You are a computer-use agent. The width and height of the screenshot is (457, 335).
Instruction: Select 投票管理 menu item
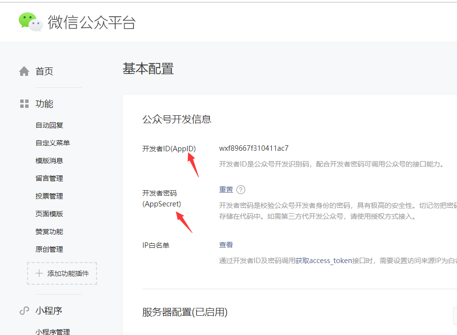point(49,196)
